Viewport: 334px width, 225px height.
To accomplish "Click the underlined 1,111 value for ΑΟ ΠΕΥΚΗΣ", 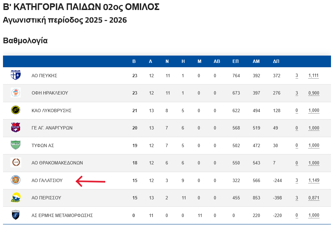I will coord(314,76).
